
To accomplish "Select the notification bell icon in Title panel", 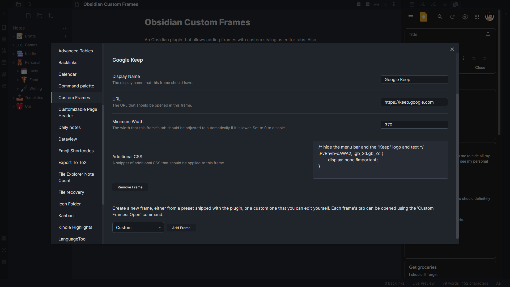I will [x=488, y=34].
